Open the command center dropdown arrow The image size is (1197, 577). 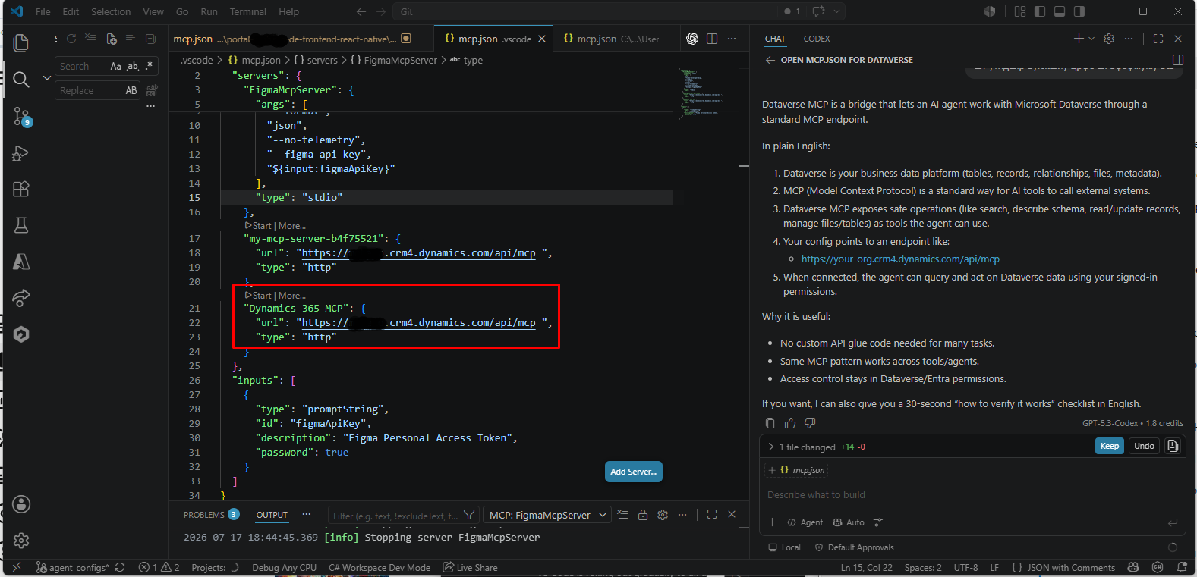point(837,11)
